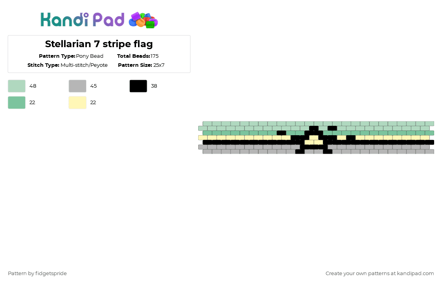Click 'Create your own patterns at kandipad.com'
442x283 pixels.
(x=380, y=274)
